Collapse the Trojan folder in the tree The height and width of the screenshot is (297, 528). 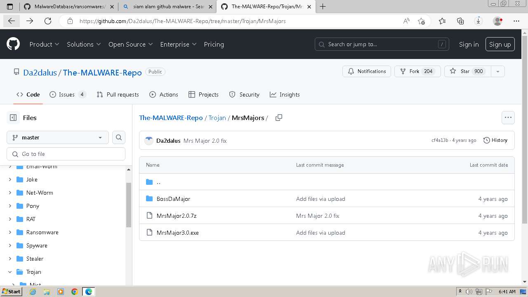10,272
